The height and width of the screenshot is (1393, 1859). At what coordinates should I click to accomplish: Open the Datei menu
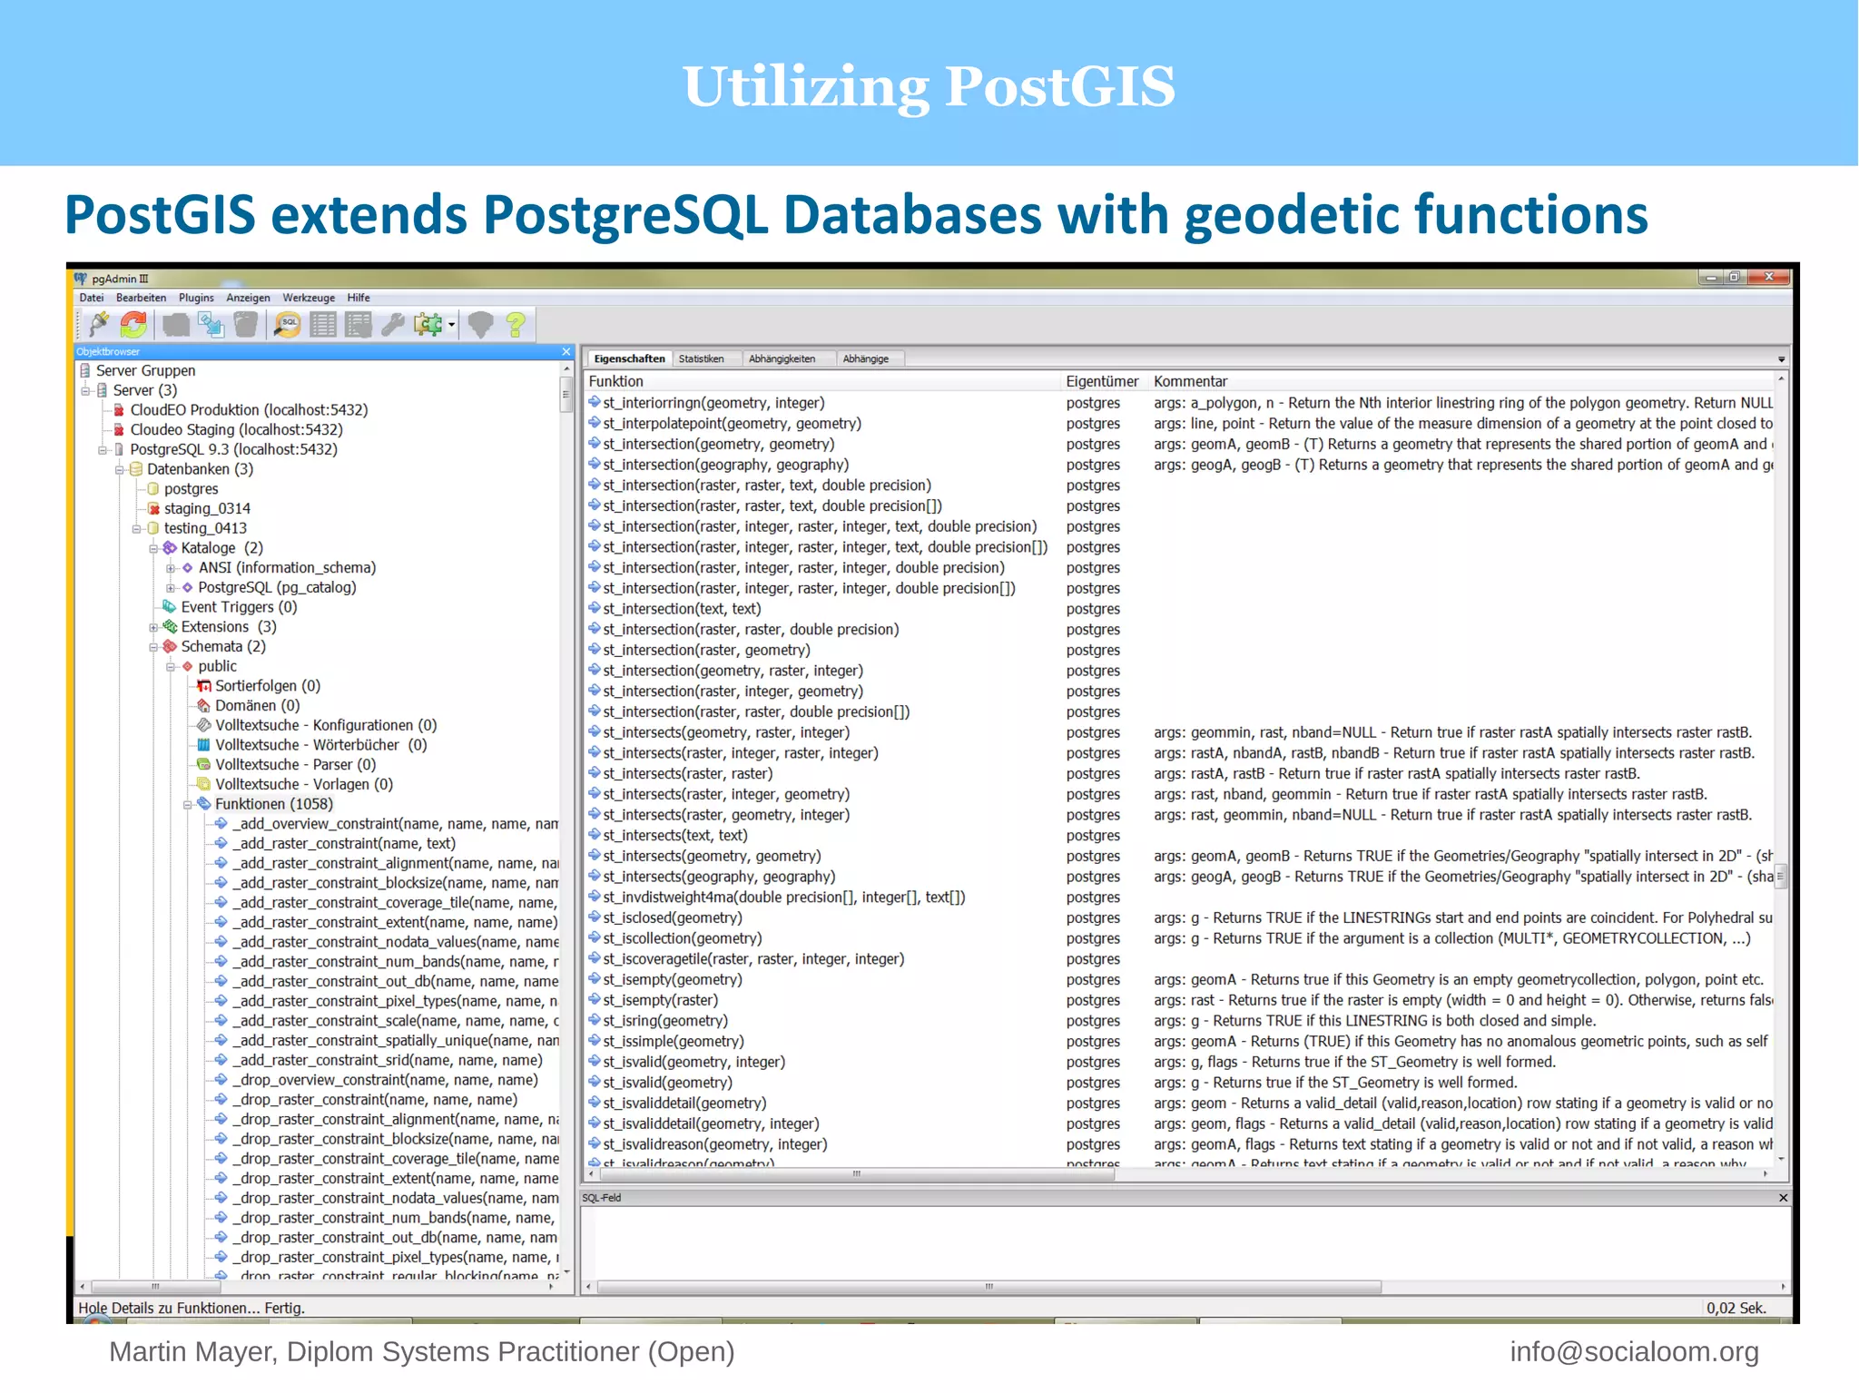(x=92, y=298)
